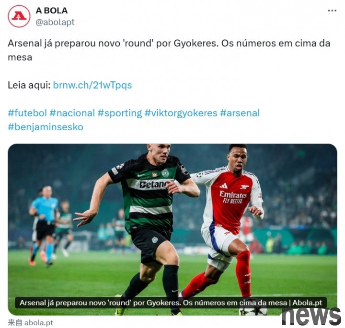This screenshot has height=328, width=345.
Task: Open the #viktorgyokeres hashtag
Action: [x=181, y=113]
